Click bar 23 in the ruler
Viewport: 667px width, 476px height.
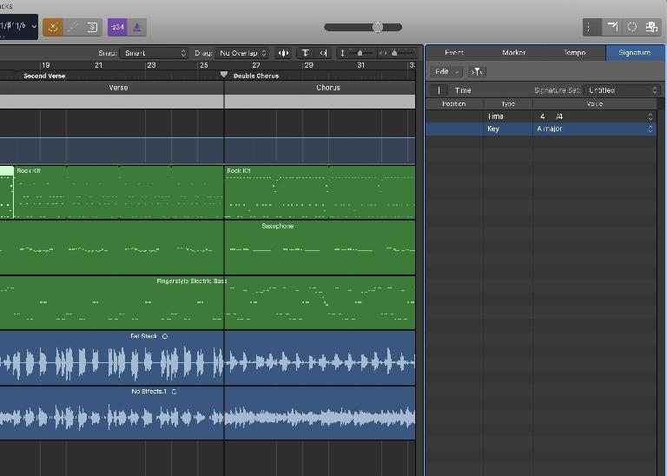(151, 65)
